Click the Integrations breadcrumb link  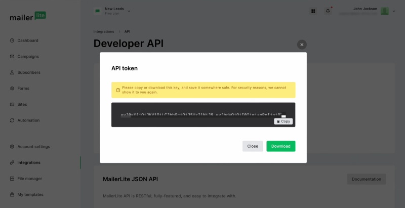pyautogui.click(x=104, y=31)
